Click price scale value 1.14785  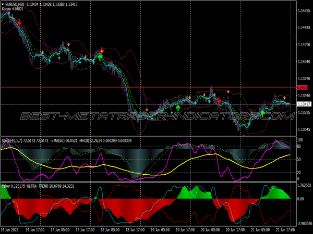[304, 11]
